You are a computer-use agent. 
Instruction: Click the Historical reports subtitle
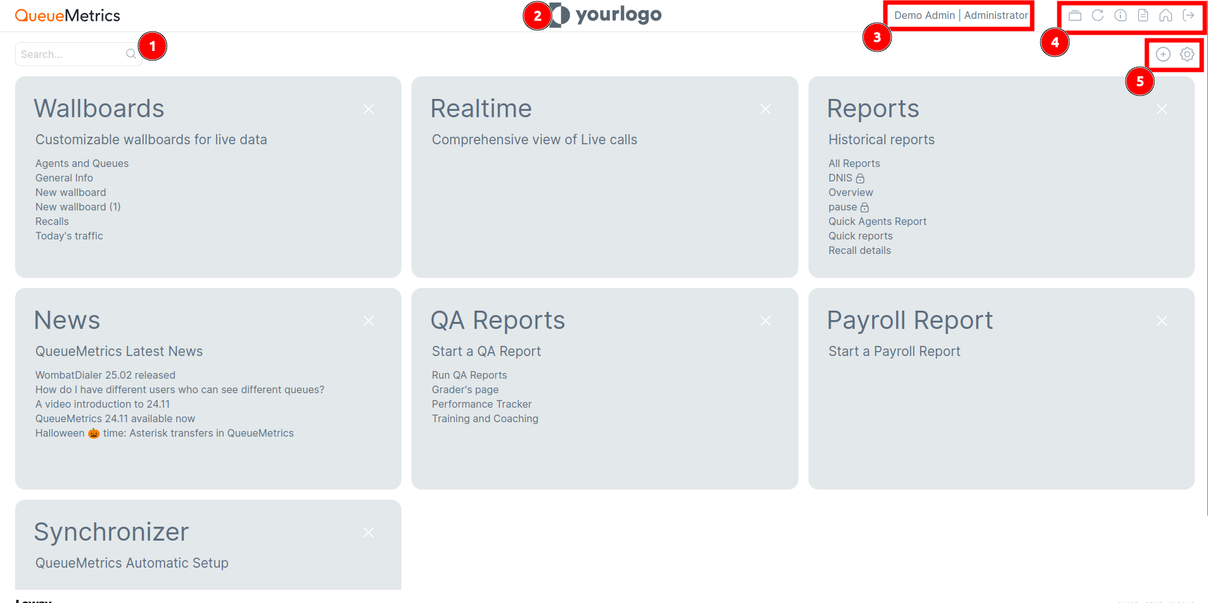[x=882, y=139]
